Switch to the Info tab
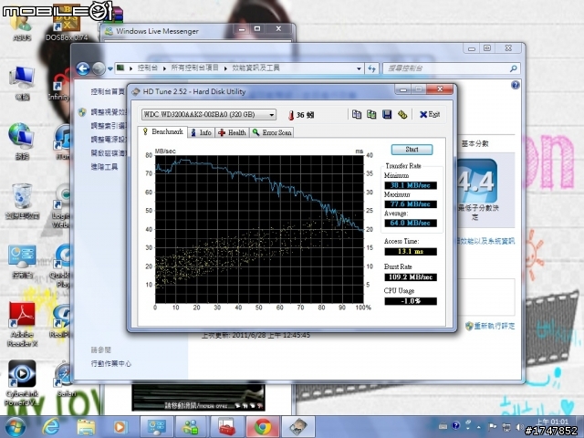 coord(201,132)
